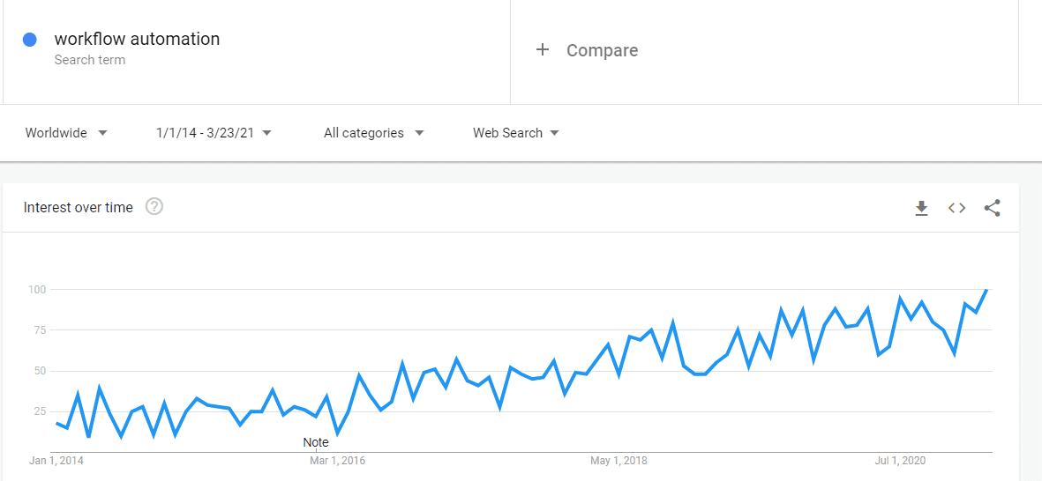This screenshot has width=1042, height=481.
Task: Expand the Worldwide region dropdown
Action: (66, 133)
